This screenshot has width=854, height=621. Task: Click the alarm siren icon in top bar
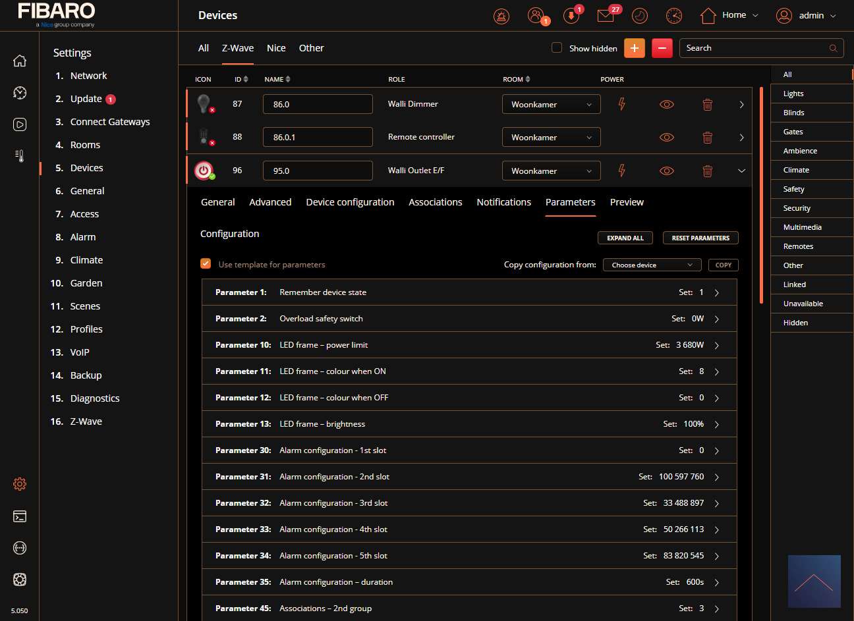[x=501, y=16]
